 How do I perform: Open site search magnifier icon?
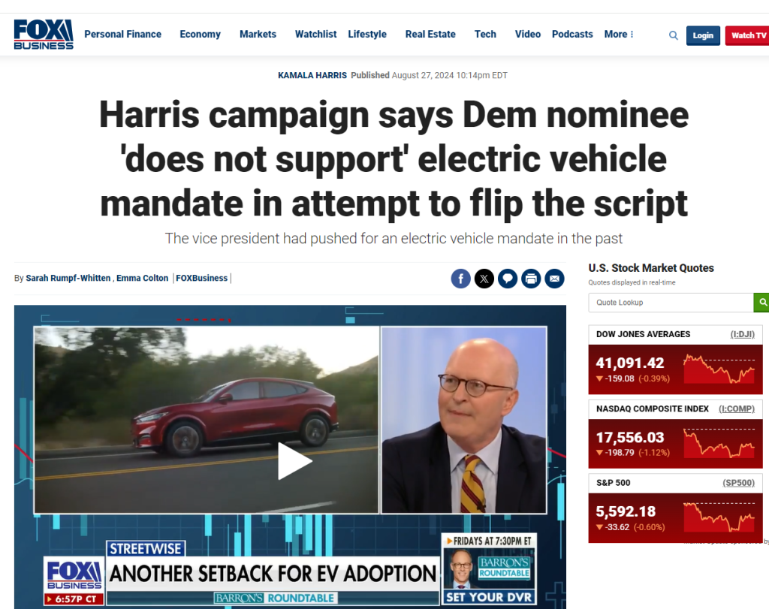tap(674, 35)
